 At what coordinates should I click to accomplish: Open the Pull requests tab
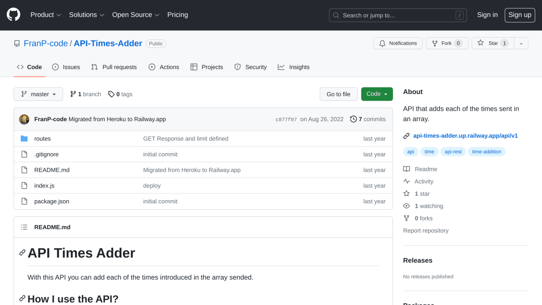pos(114,67)
